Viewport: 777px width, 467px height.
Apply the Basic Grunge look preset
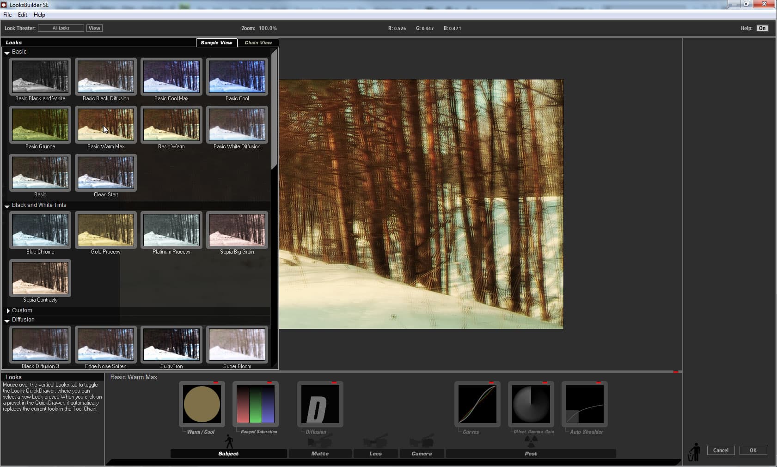pos(40,125)
